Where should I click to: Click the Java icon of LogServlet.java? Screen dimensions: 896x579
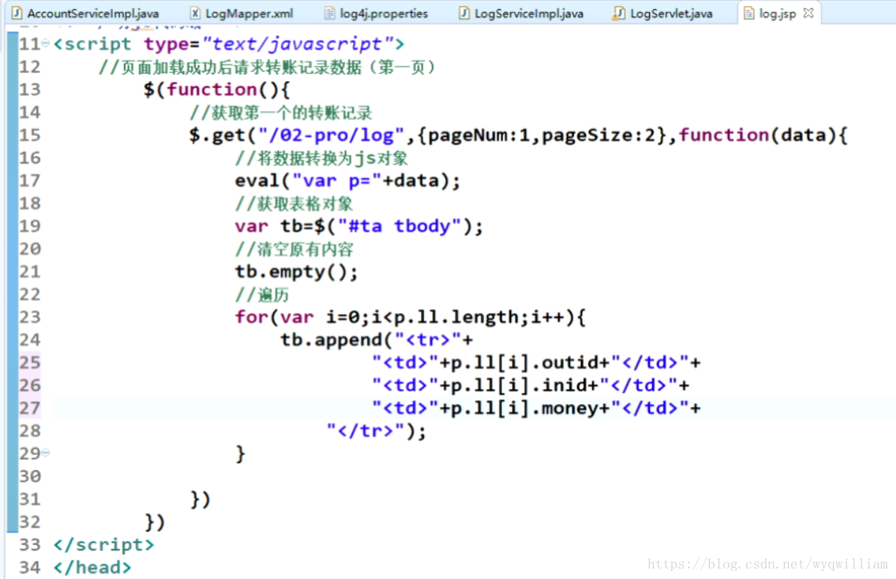[x=618, y=13]
